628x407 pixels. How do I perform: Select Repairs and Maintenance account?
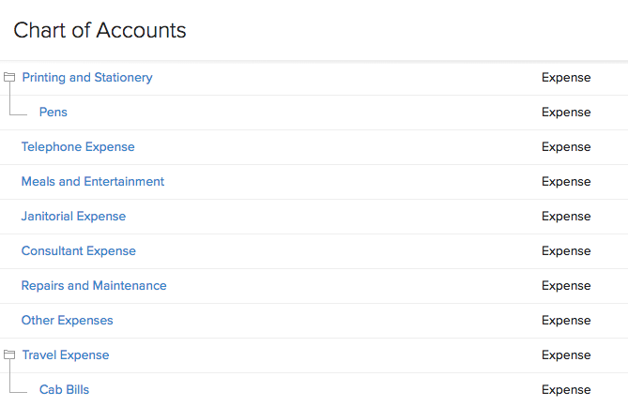pos(94,286)
